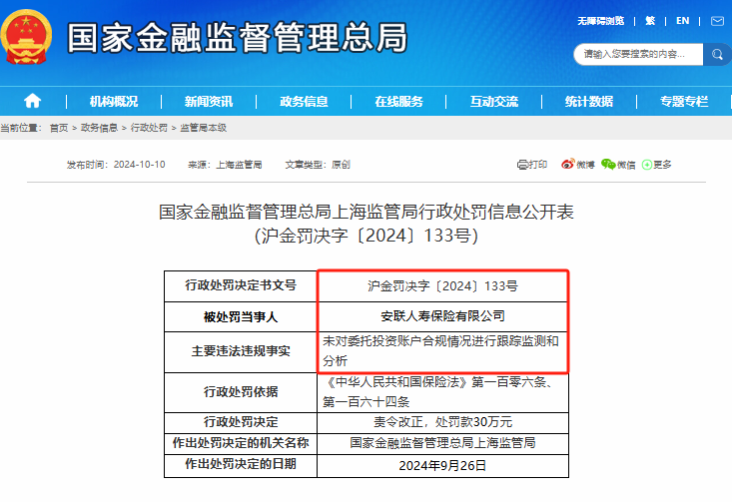Viewport: 732px width, 502px height.
Task: Open the 机构概况 navigation menu
Action: 113,101
